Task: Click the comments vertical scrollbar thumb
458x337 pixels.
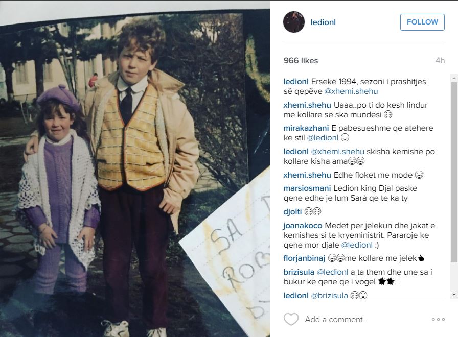Action: [x=454, y=172]
